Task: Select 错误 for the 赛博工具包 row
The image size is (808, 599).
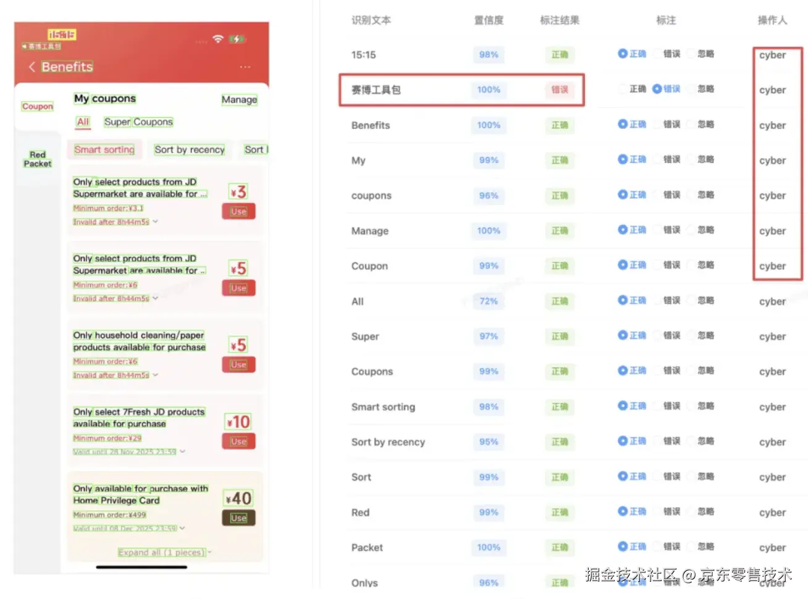Action: (666, 89)
